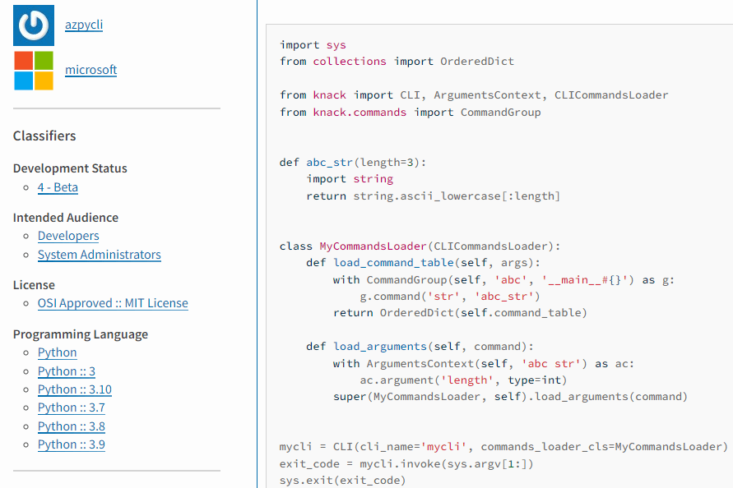Click the OSI Approved :: MIT License link
Viewport: 733px width, 488px height.
coord(113,303)
